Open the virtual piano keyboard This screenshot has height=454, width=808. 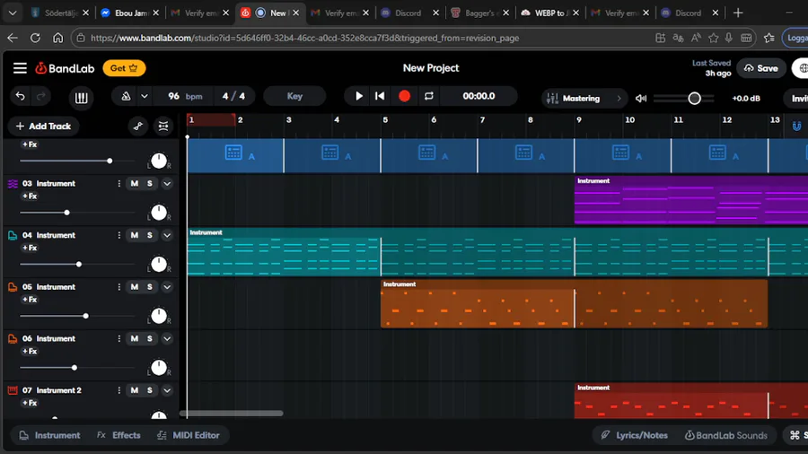click(x=81, y=97)
